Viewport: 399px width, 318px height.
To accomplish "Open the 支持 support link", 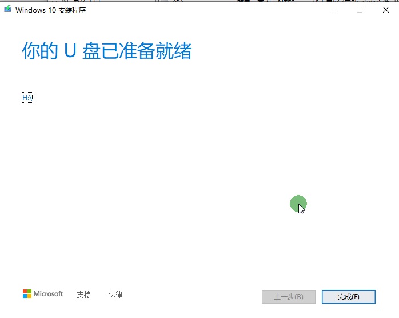I will click(x=83, y=295).
